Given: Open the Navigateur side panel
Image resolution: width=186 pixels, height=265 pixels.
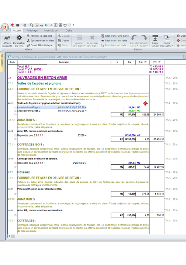Looking at the screenshot, I should [2, 60].
